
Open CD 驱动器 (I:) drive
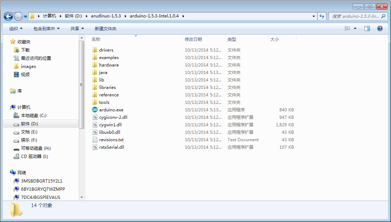(x=34, y=157)
